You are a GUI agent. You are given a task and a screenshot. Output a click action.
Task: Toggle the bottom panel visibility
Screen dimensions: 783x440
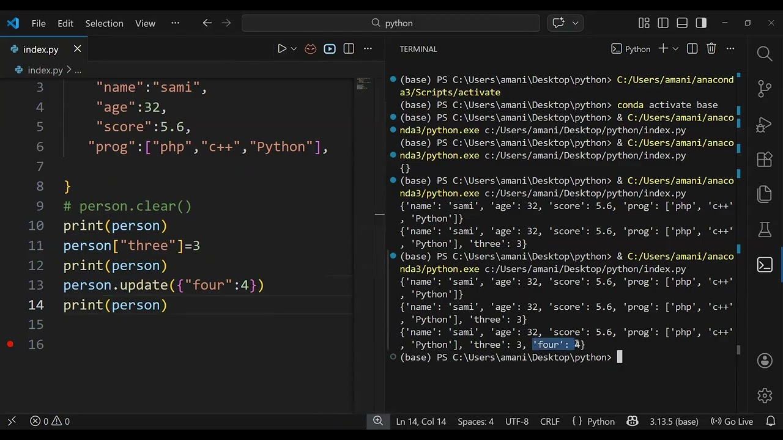(682, 23)
